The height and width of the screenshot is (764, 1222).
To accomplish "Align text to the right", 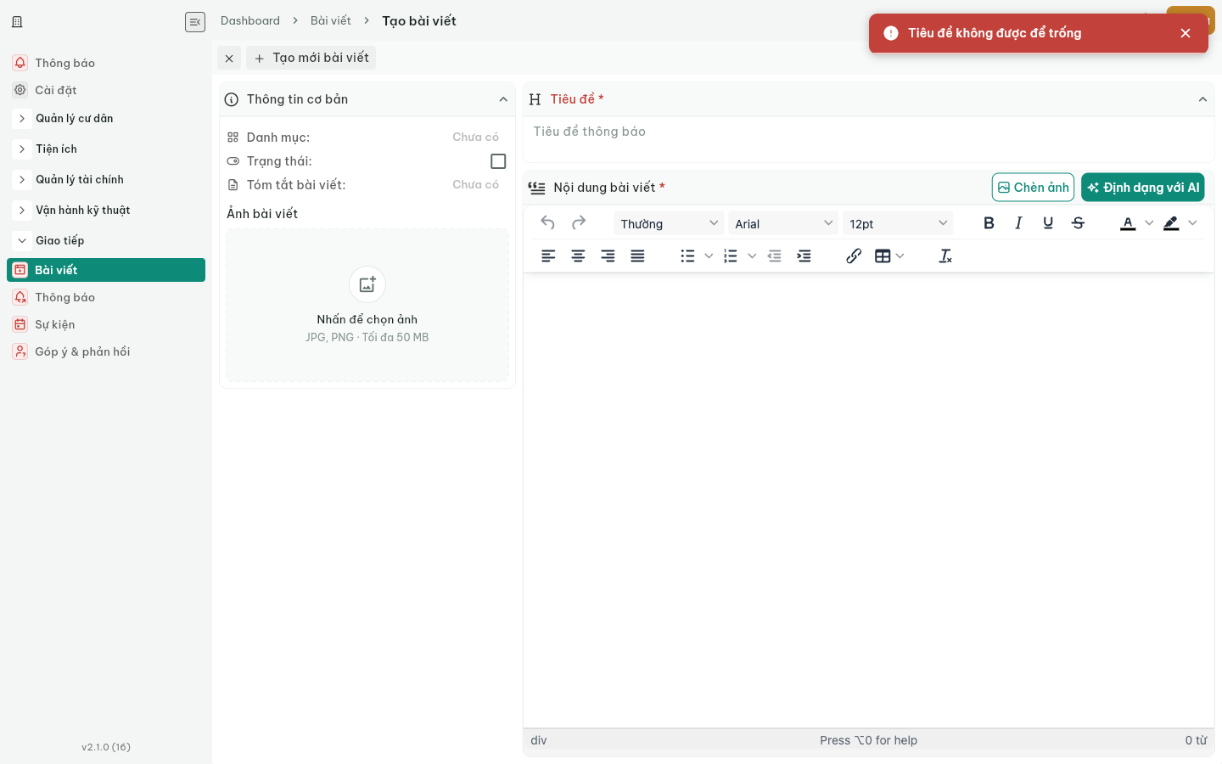I will (608, 256).
